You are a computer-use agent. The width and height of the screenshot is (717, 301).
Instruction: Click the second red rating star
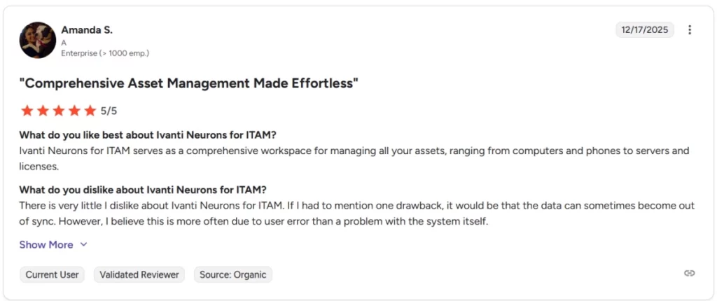tap(43, 111)
